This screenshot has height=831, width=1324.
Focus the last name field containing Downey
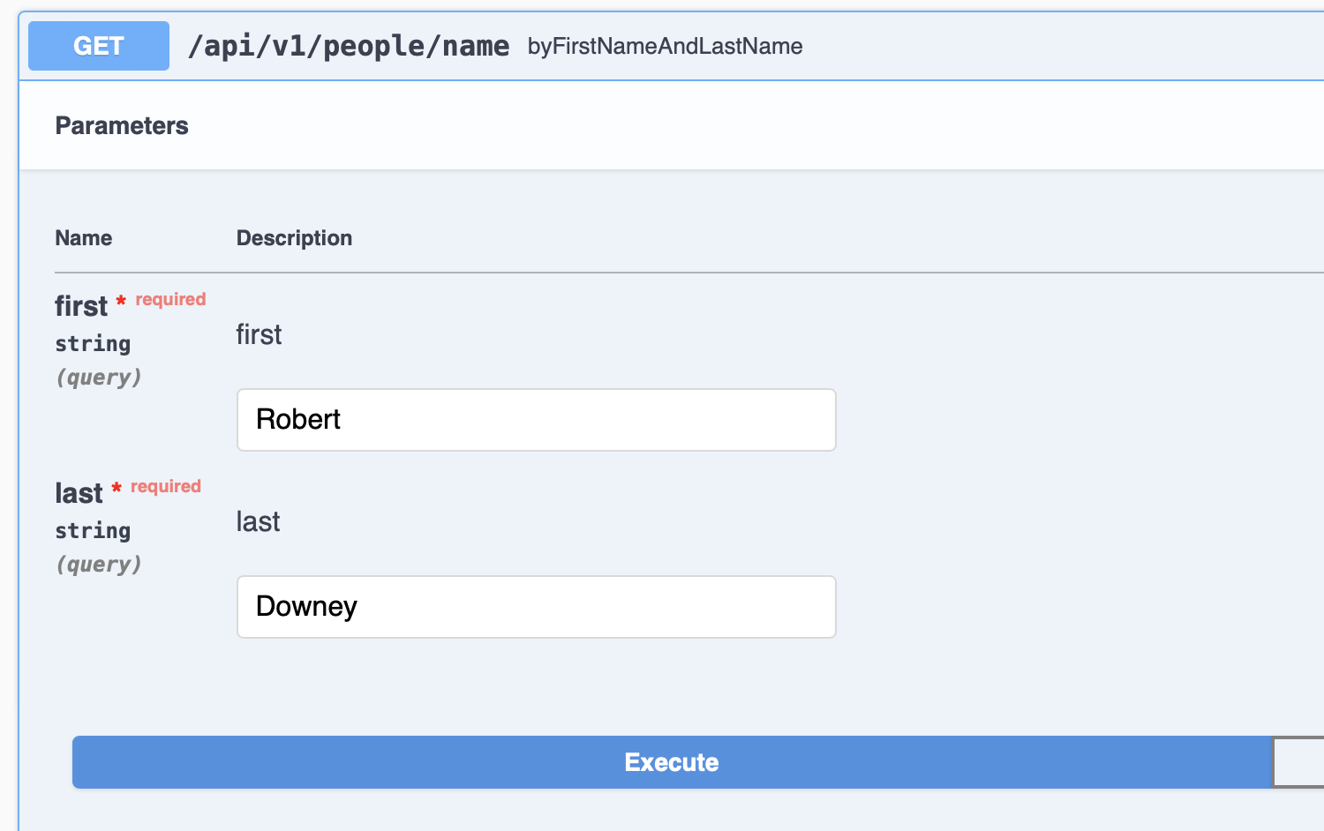pos(536,607)
